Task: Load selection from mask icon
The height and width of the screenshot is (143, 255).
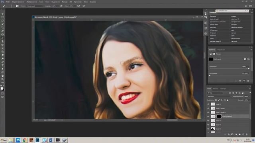Action: (236, 81)
